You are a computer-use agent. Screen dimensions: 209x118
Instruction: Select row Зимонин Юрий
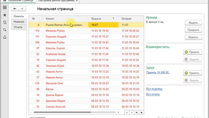[86, 66]
